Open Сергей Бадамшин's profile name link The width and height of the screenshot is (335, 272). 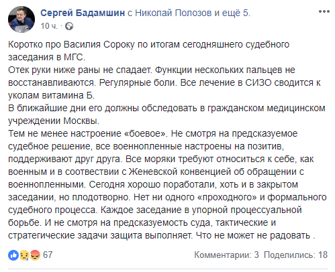(83, 13)
